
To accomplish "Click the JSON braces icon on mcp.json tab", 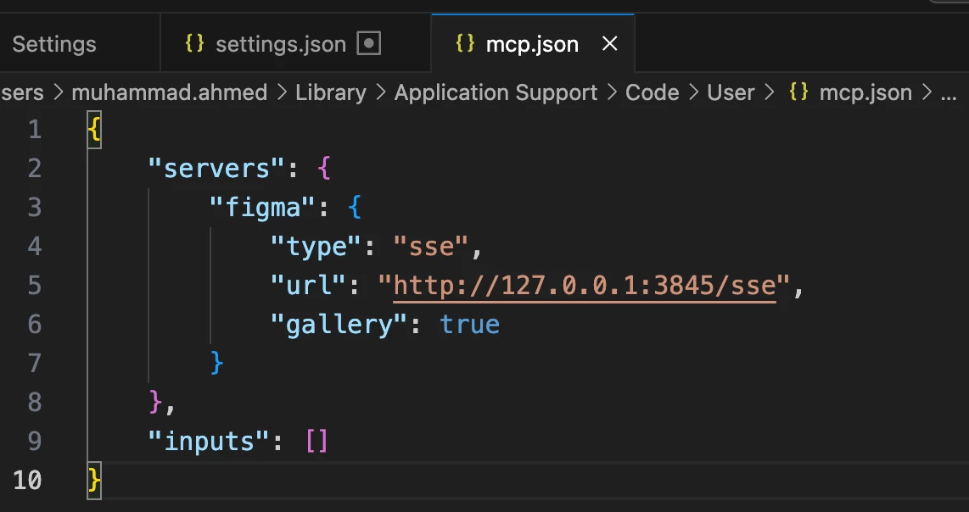I will [x=465, y=43].
